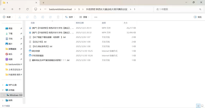The image size is (205, 108).
Task: Click the navigation pane vertical scrollbar
Action: pos(23,64)
